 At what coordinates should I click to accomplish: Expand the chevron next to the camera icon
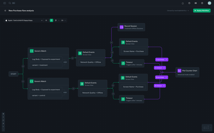[65, 20]
